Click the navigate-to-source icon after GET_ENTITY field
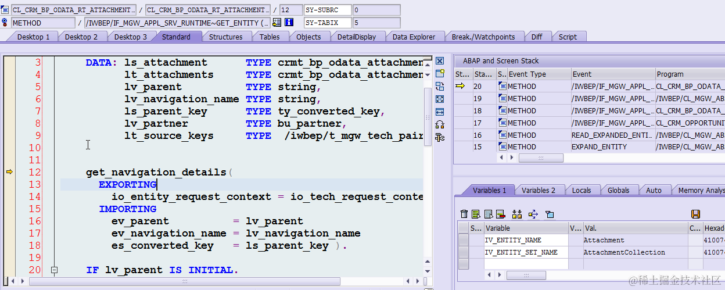Viewport: 725px width, 290px height. [277, 23]
